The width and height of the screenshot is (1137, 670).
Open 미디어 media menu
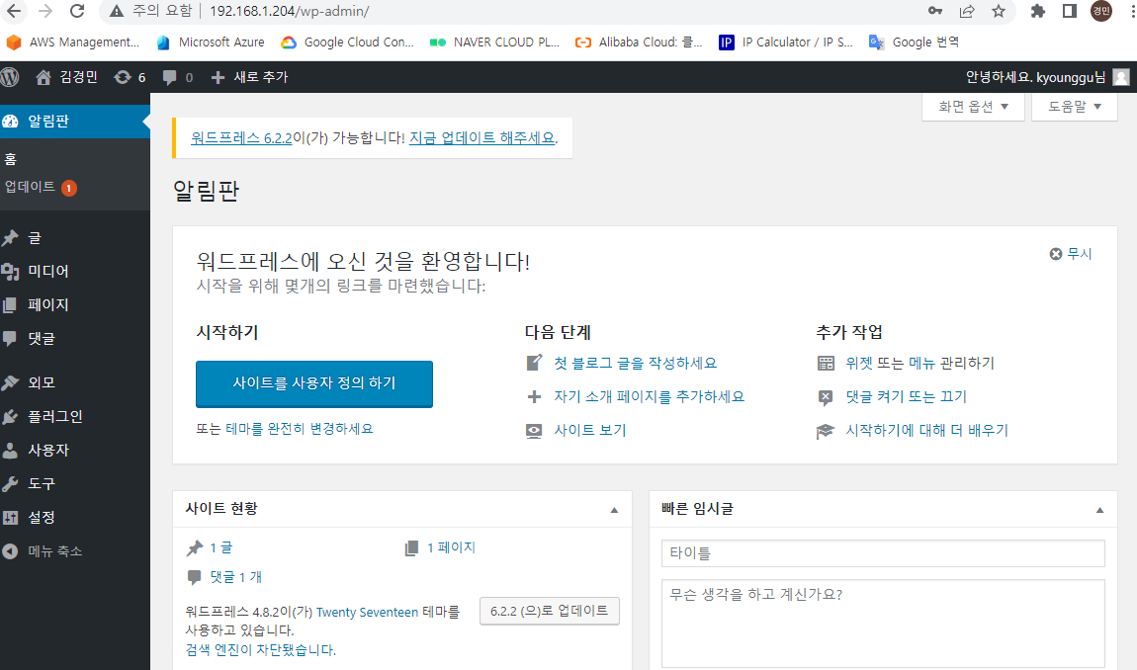click(75, 271)
